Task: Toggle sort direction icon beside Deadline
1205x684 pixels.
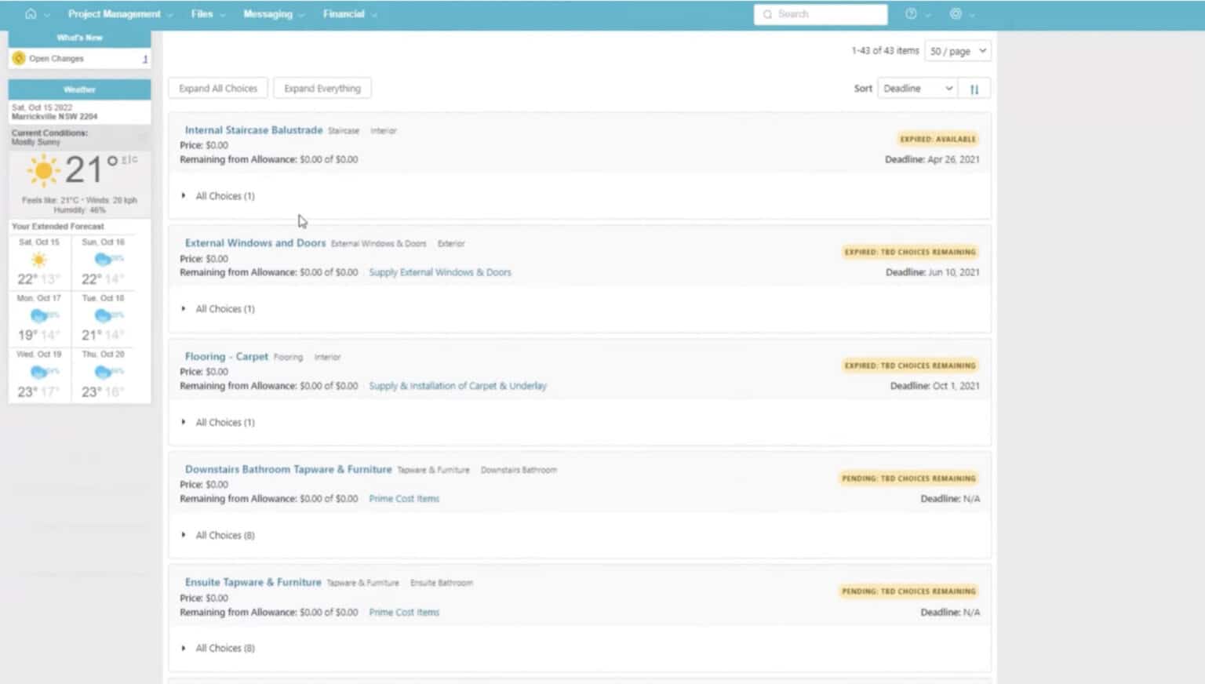Action: pos(974,89)
